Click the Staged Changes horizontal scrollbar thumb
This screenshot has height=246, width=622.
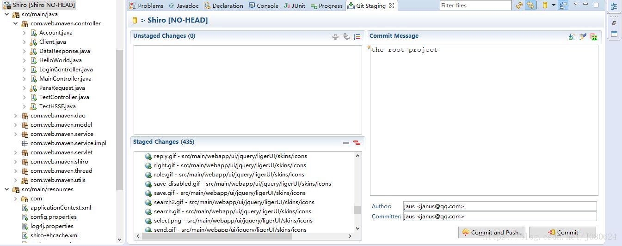[217, 236]
